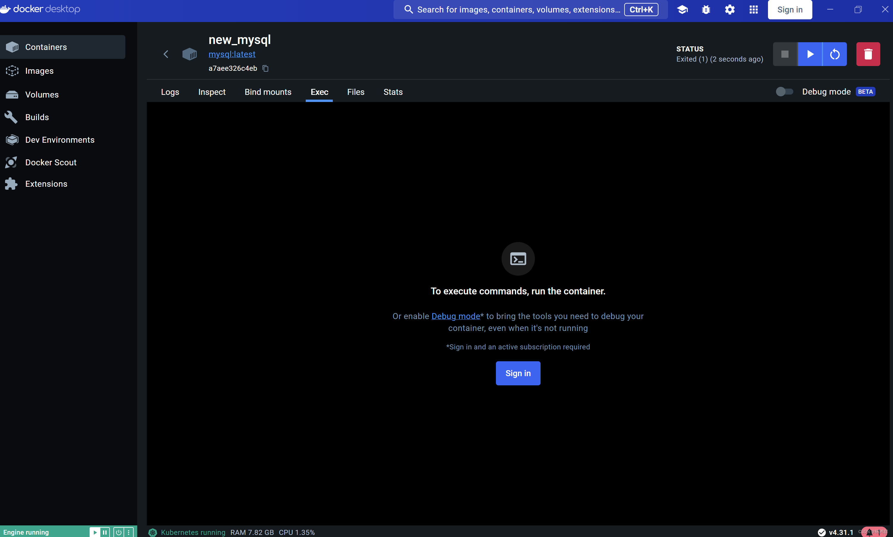Click the new_mysql container title
The image size is (893, 537).
pyautogui.click(x=239, y=40)
